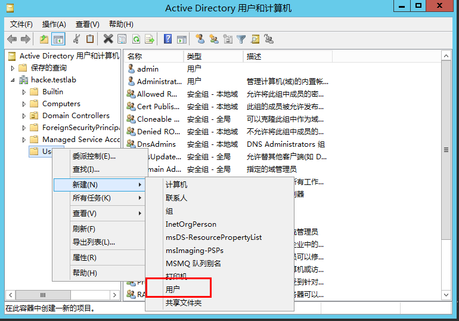Select 刷新(F) in context menu
The image size is (459, 321).
tap(99, 229)
